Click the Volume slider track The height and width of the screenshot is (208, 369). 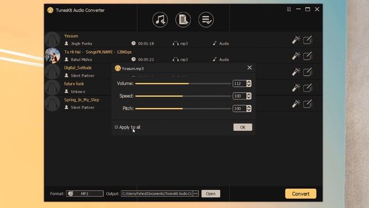click(183, 83)
